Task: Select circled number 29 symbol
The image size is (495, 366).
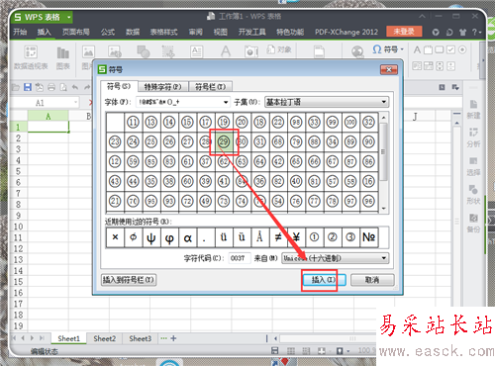Action: click(x=224, y=141)
